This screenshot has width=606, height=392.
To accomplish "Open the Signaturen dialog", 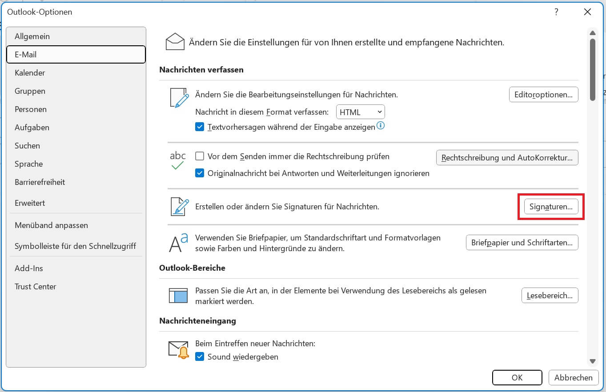I will coord(551,207).
